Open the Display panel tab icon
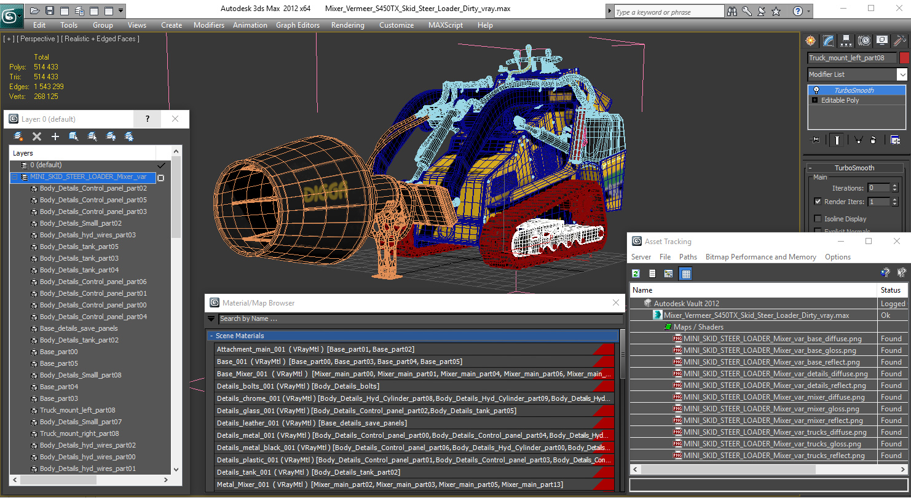The height and width of the screenshot is (498, 911). click(882, 41)
